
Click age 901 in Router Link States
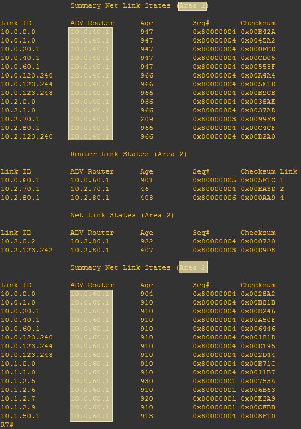147,180
